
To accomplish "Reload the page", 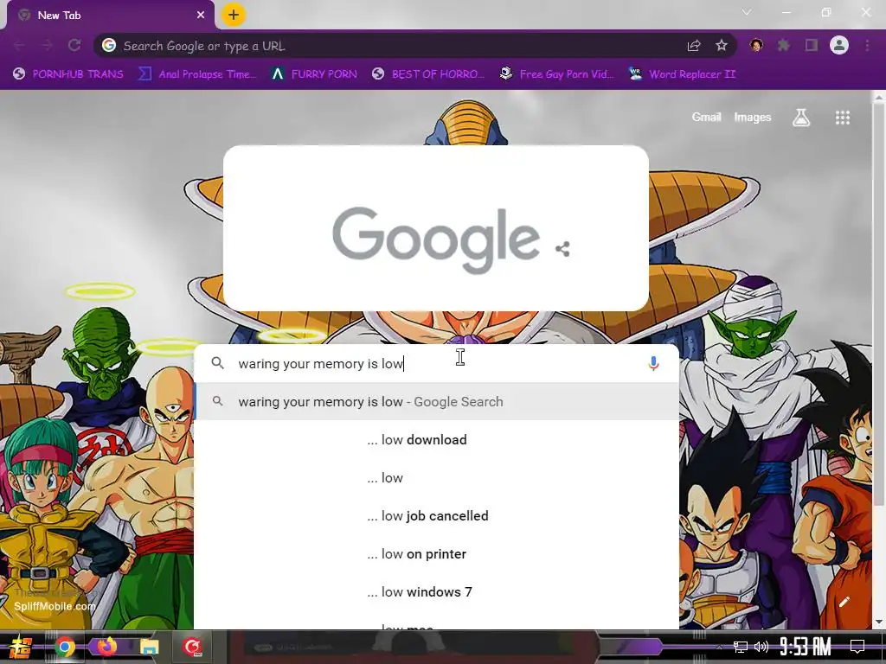I will 74,46.
